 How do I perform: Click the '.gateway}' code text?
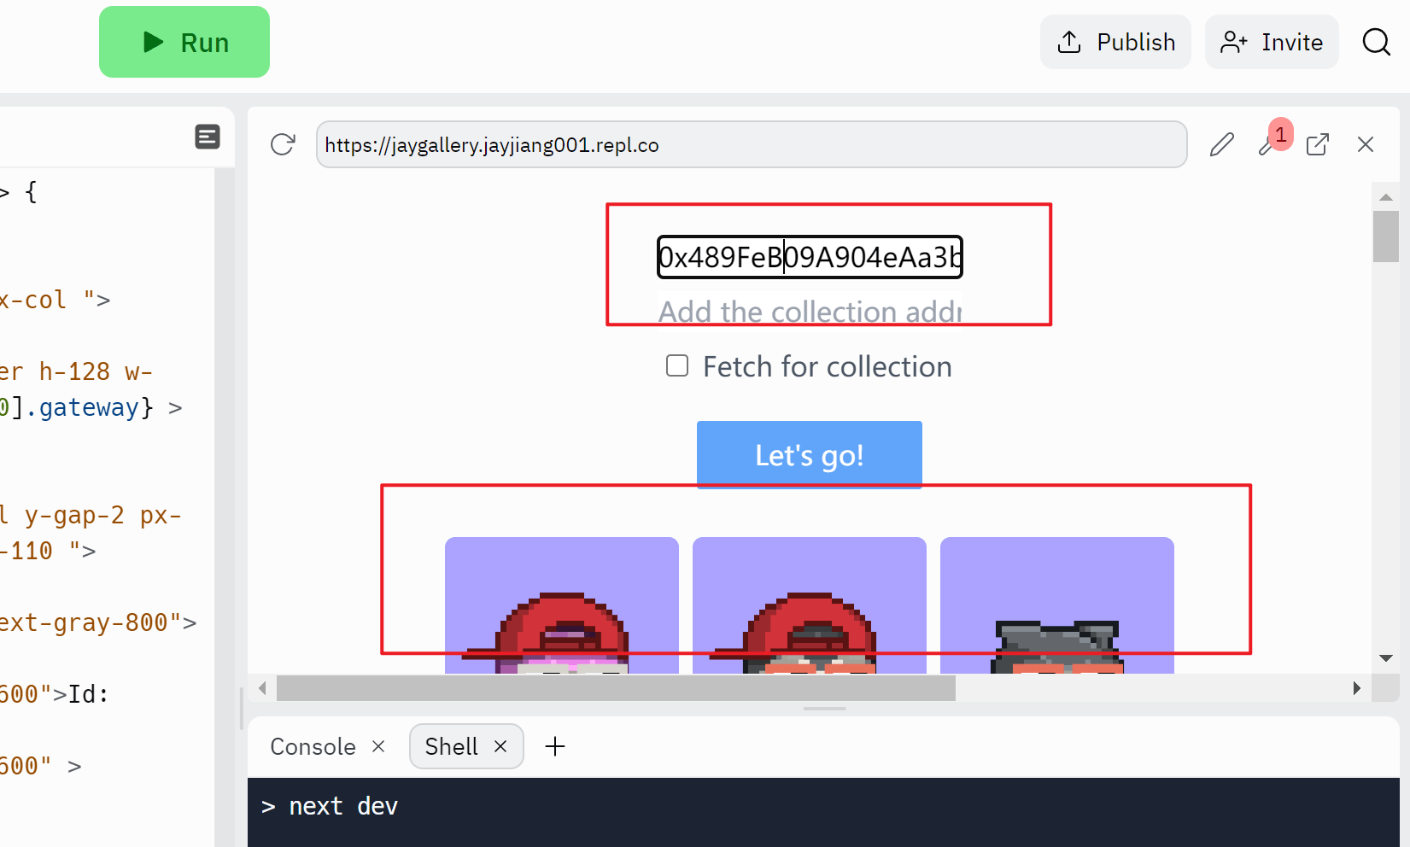pos(89,407)
